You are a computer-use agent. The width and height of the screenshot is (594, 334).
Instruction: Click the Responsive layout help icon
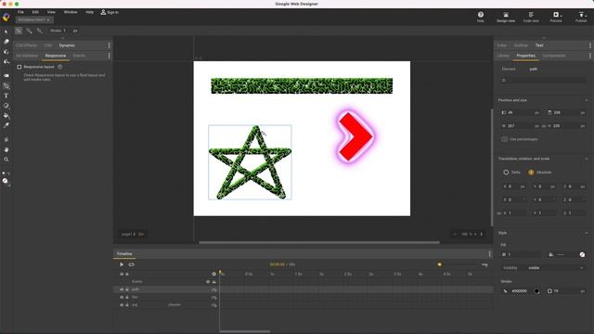coord(59,67)
